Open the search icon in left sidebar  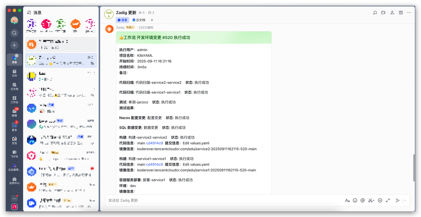pyautogui.click(x=14, y=33)
